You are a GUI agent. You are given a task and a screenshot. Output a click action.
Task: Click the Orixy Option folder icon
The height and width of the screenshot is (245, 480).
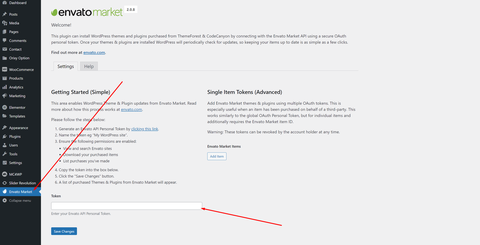coord(4,58)
